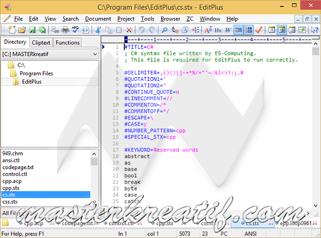Open Print Preview from the toolbar
321x238 pixels.
coord(55,30)
